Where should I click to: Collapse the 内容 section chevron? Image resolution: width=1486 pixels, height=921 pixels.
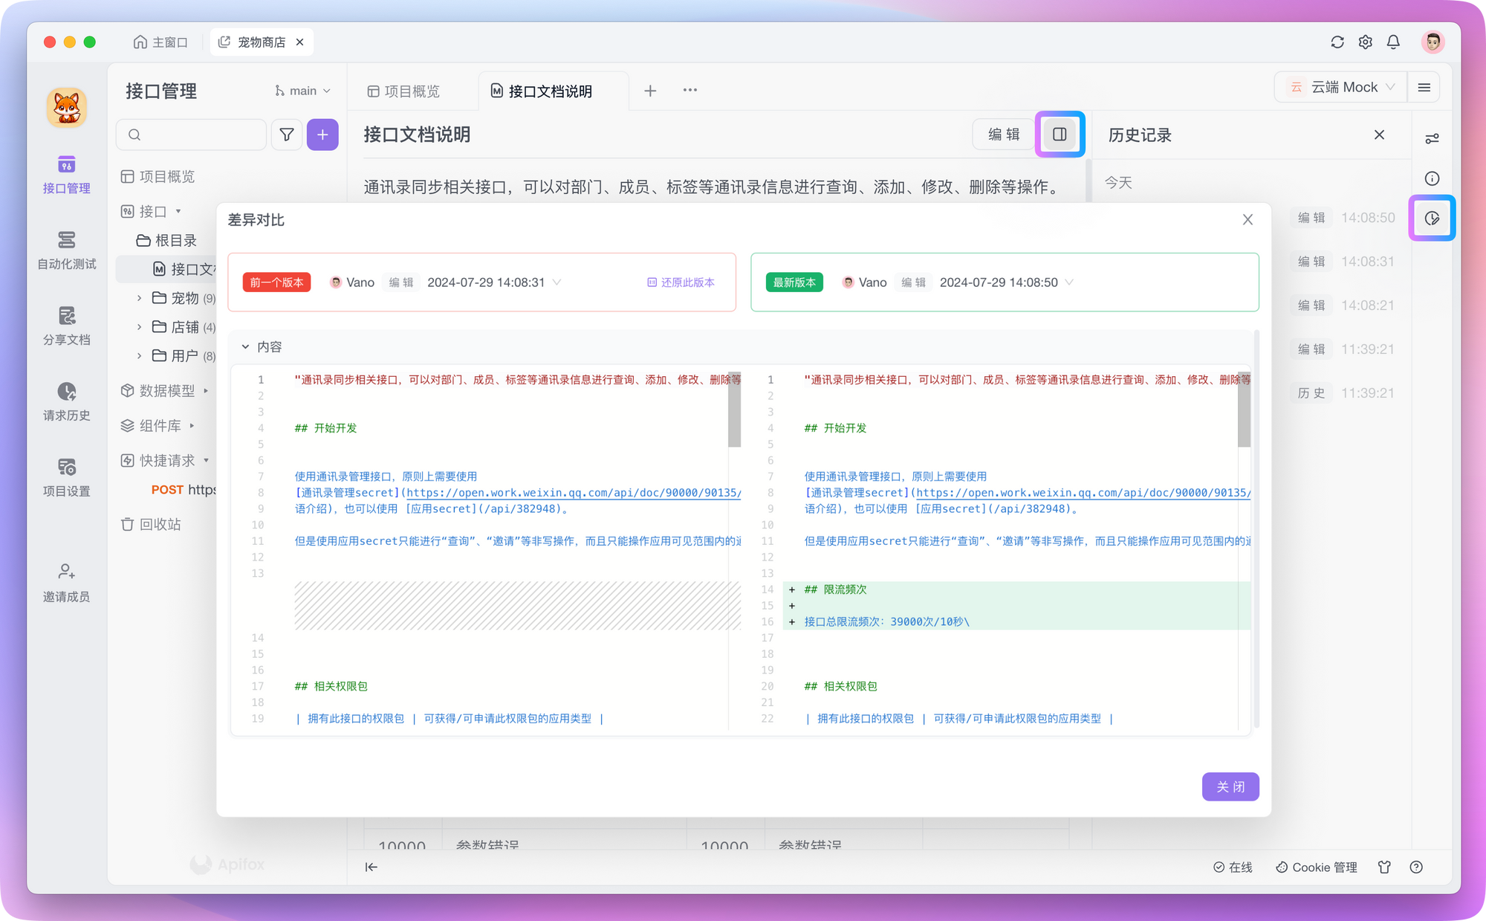(245, 347)
